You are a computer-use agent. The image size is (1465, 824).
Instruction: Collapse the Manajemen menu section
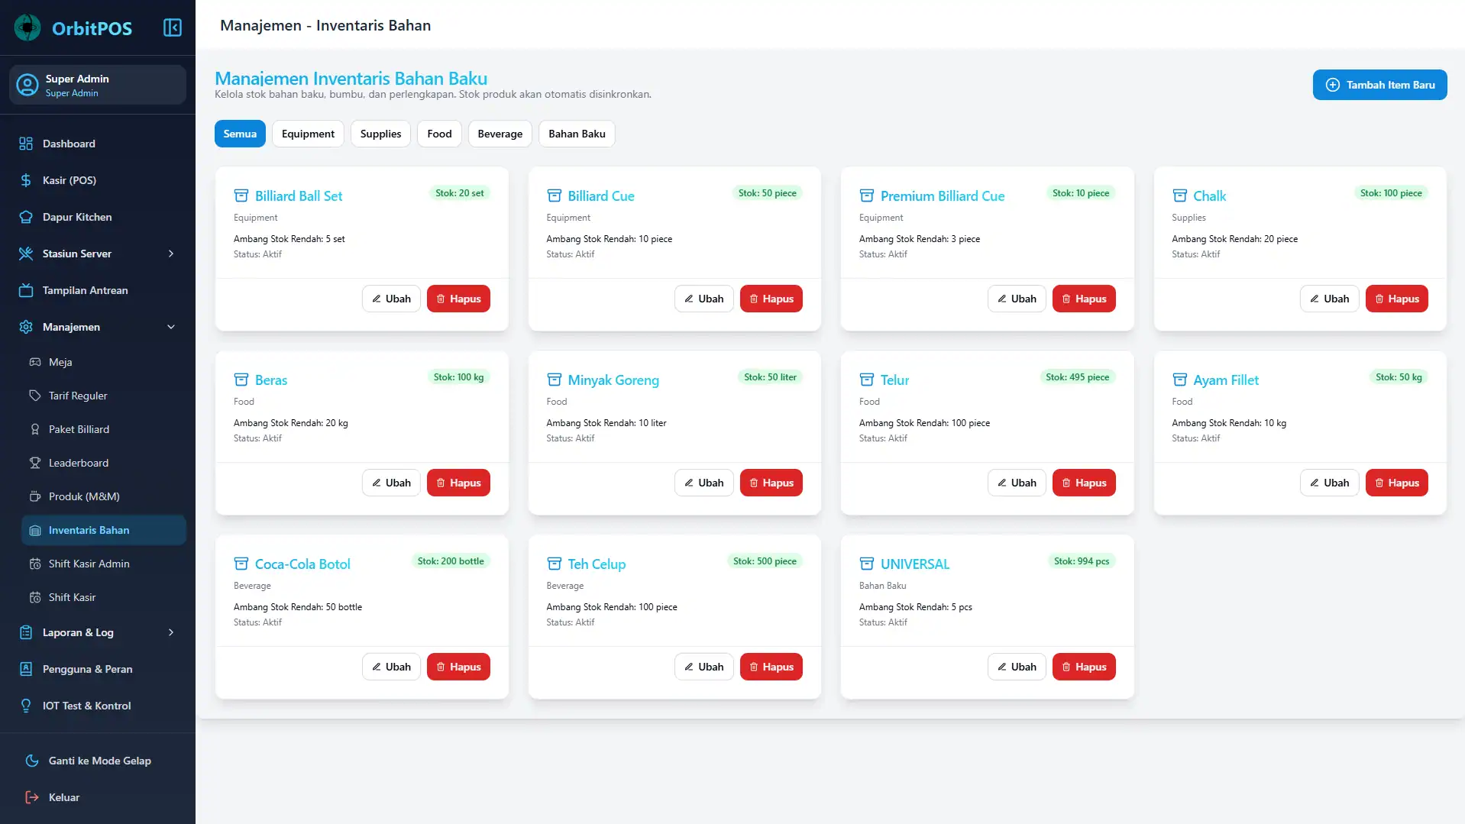pyautogui.click(x=170, y=327)
